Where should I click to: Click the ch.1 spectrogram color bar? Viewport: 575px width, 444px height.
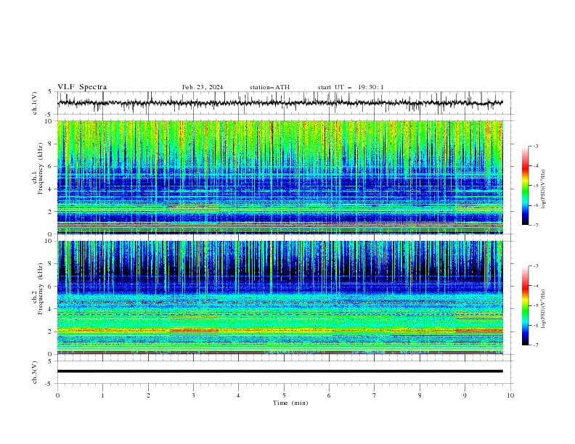click(526, 186)
